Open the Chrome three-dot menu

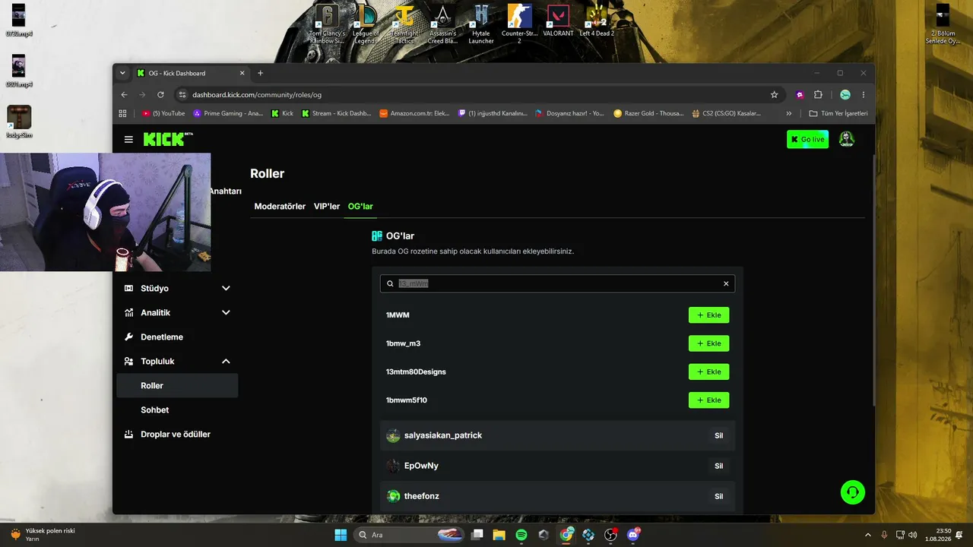[864, 94]
